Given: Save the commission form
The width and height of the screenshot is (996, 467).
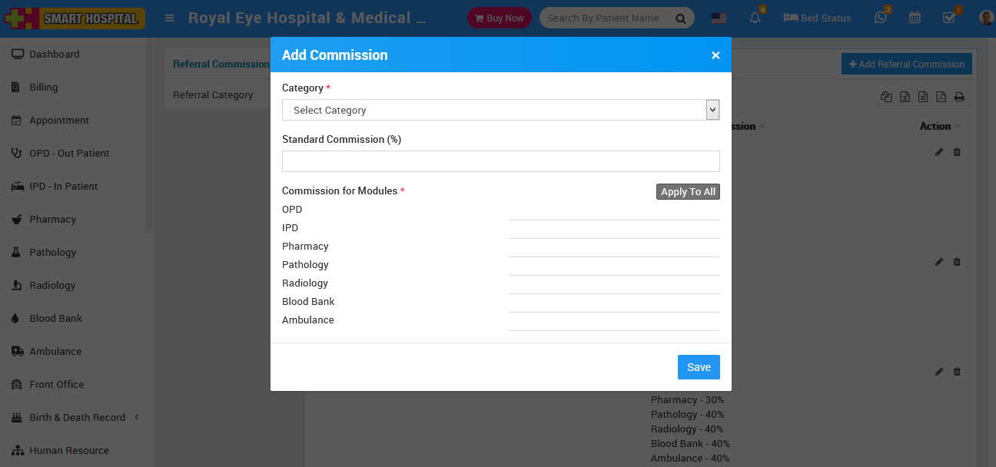Looking at the screenshot, I should click(x=699, y=367).
